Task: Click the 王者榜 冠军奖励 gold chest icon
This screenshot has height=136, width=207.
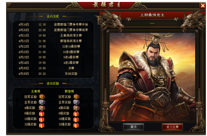Action: coord(42,97)
